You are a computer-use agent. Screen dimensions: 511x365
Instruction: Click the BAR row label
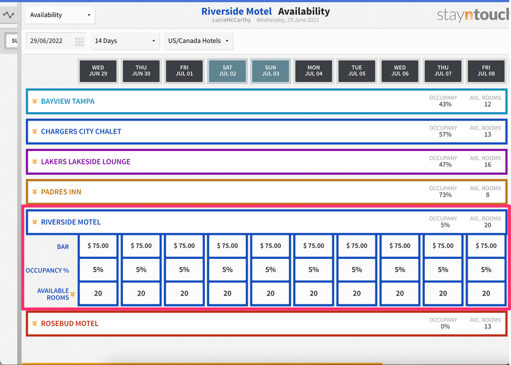pyautogui.click(x=63, y=247)
